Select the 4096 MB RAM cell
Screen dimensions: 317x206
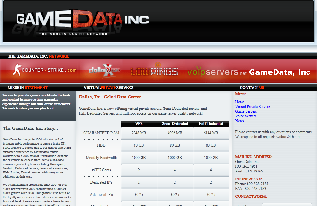pyautogui.click(x=175, y=133)
